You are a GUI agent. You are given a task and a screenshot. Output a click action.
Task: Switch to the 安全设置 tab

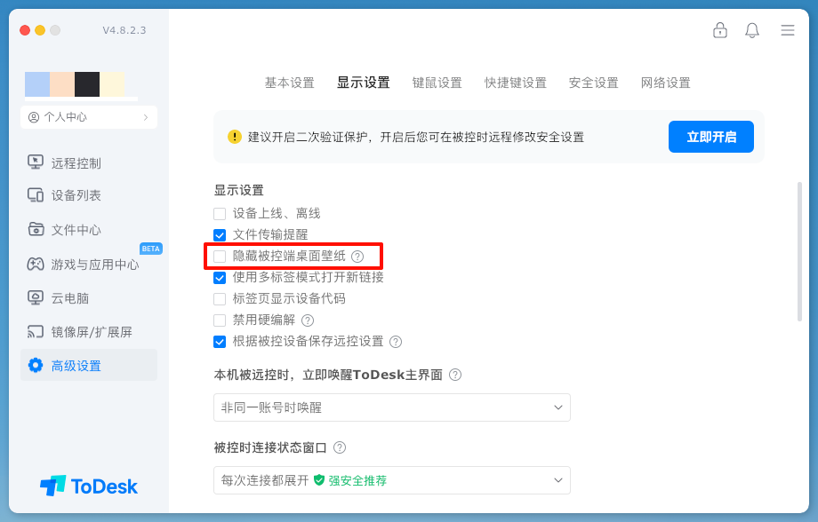pyautogui.click(x=593, y=82)
